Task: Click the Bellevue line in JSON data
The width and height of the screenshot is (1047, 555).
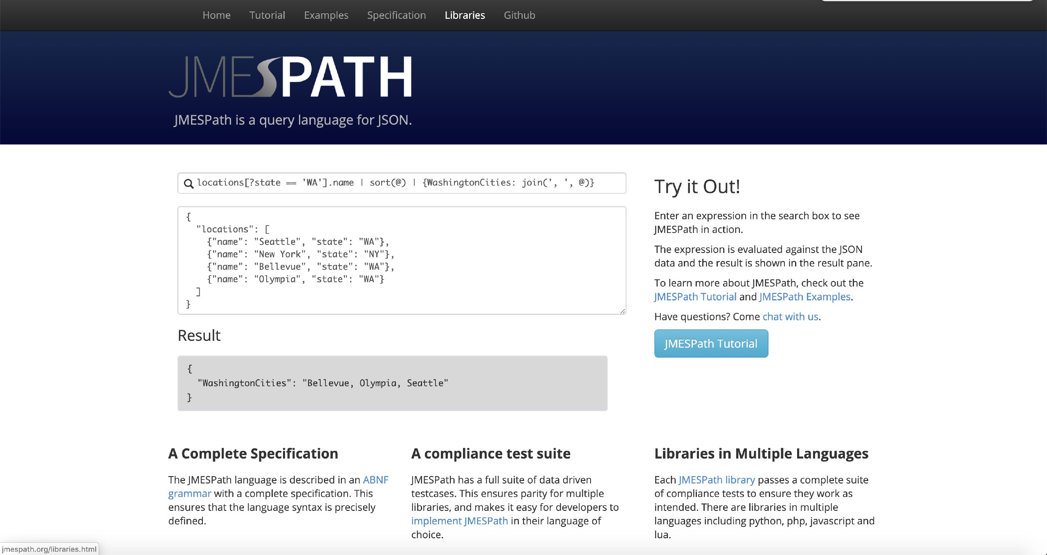Action: (x=301, y=267)
